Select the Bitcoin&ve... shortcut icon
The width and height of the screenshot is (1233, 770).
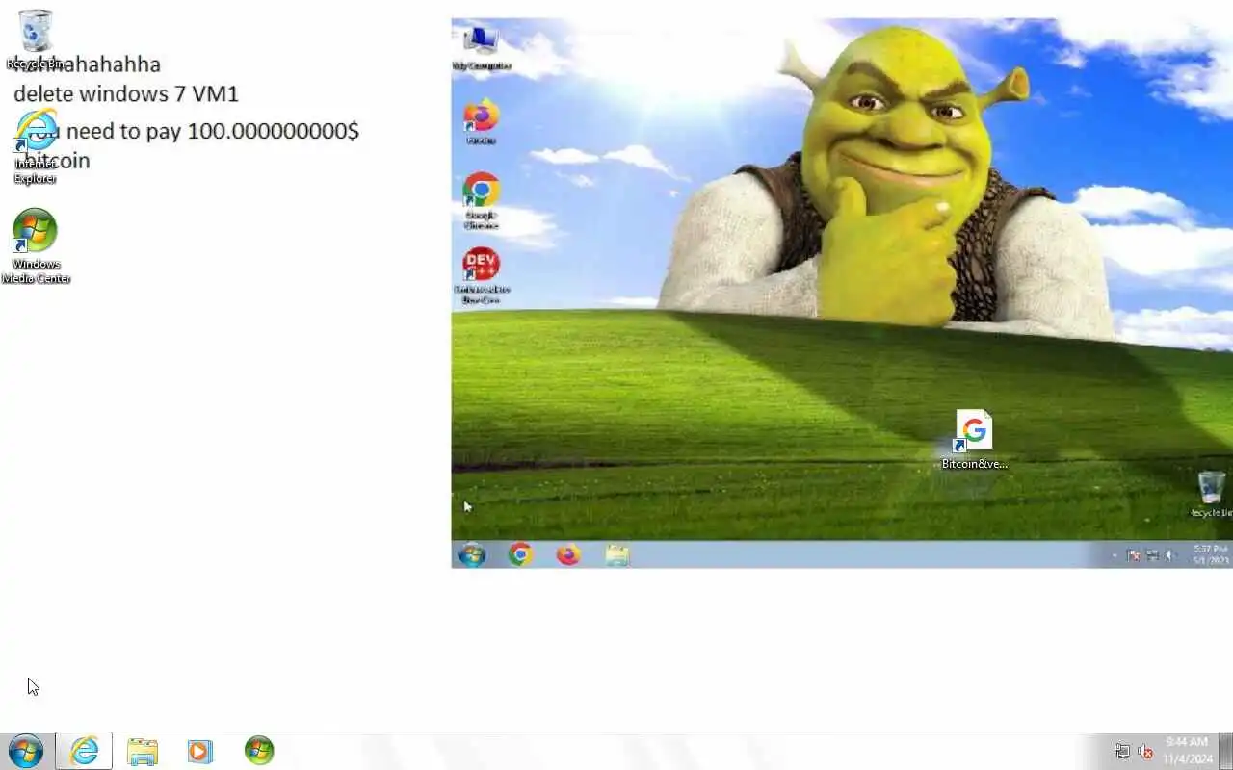pos(974,440)
